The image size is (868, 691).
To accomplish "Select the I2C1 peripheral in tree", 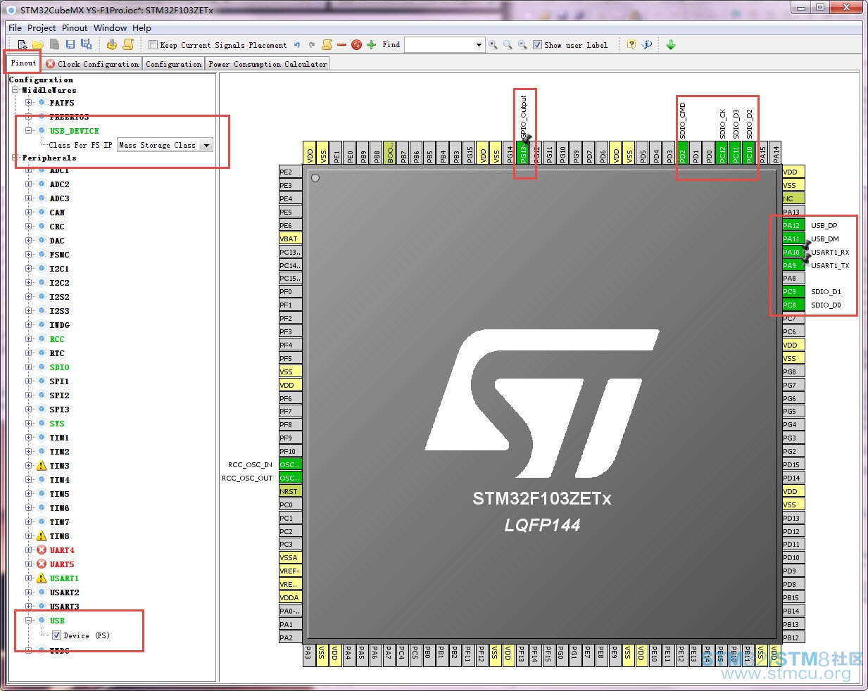I will pos(59,269).
